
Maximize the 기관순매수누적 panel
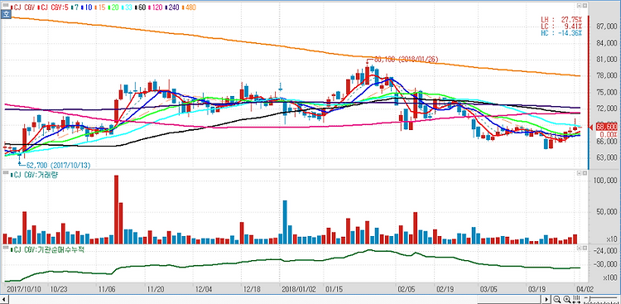(x=585, y=248)
